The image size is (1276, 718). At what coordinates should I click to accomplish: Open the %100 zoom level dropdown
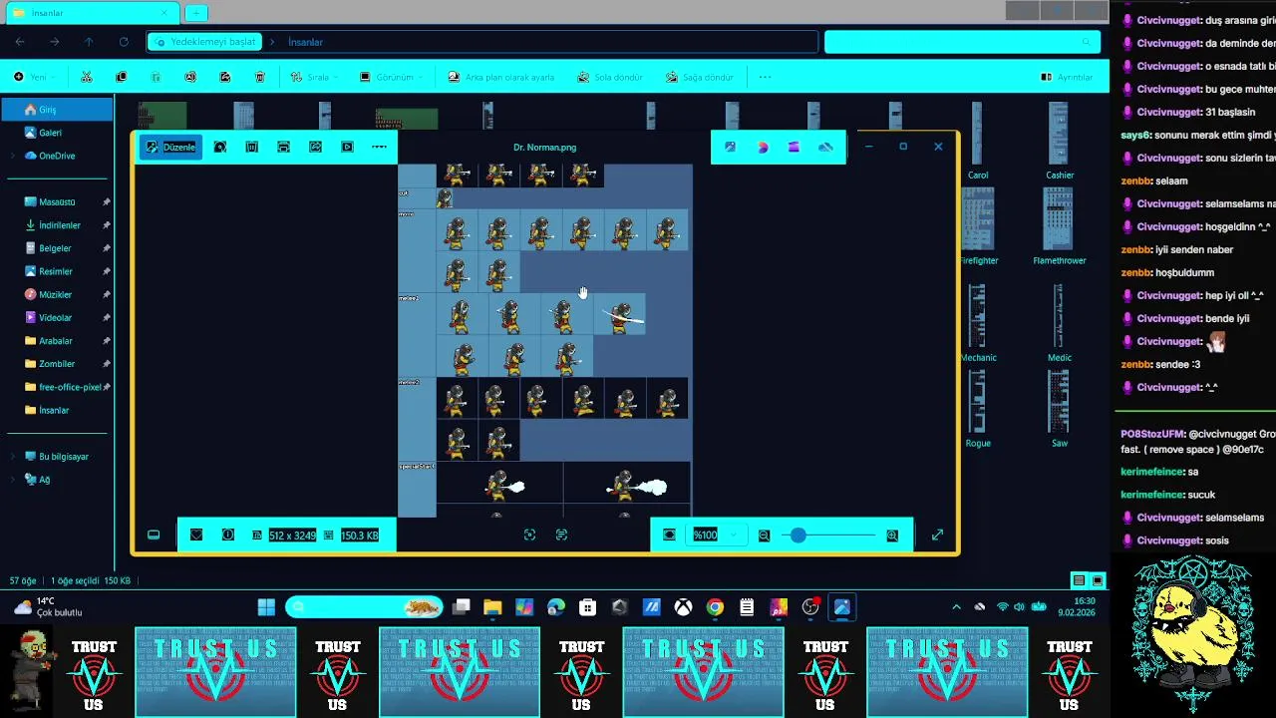(717, 535)
